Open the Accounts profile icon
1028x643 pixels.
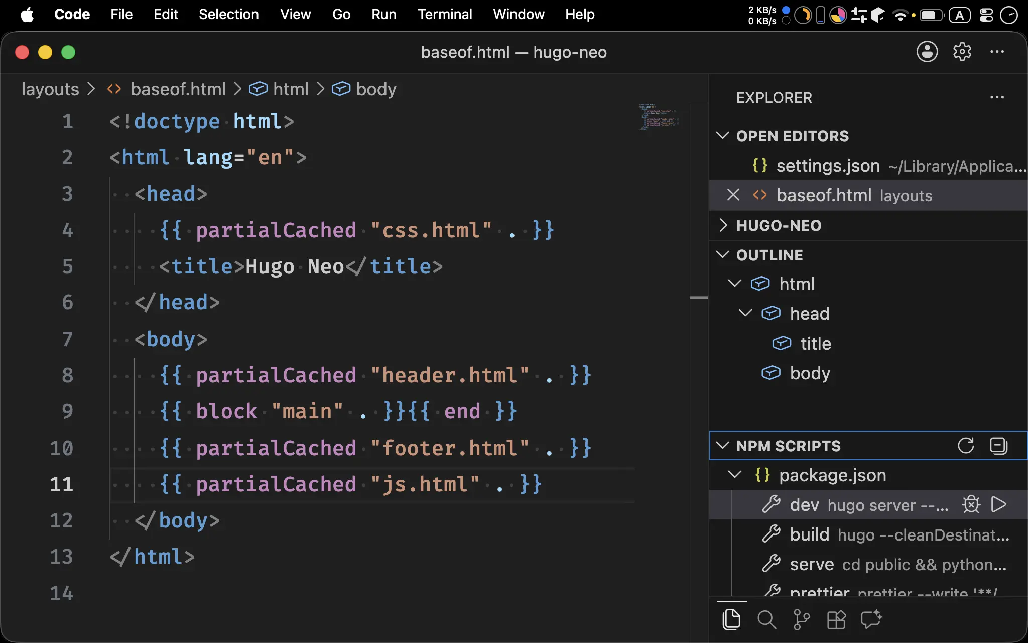[927, 52]
